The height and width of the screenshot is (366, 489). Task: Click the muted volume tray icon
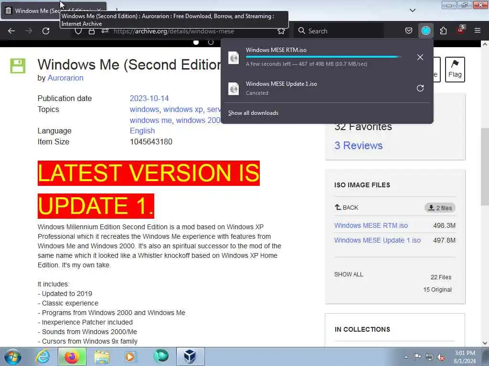pyautogui.click(x=441, y=357)
